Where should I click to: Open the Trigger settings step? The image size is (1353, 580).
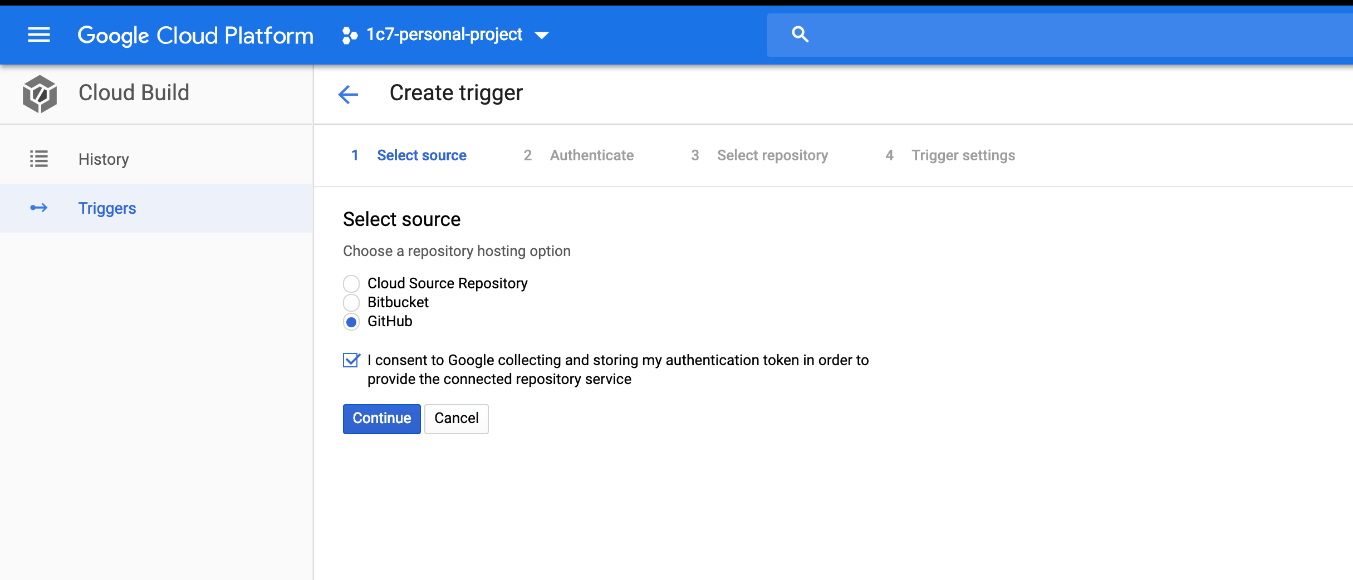coord(963,155)
